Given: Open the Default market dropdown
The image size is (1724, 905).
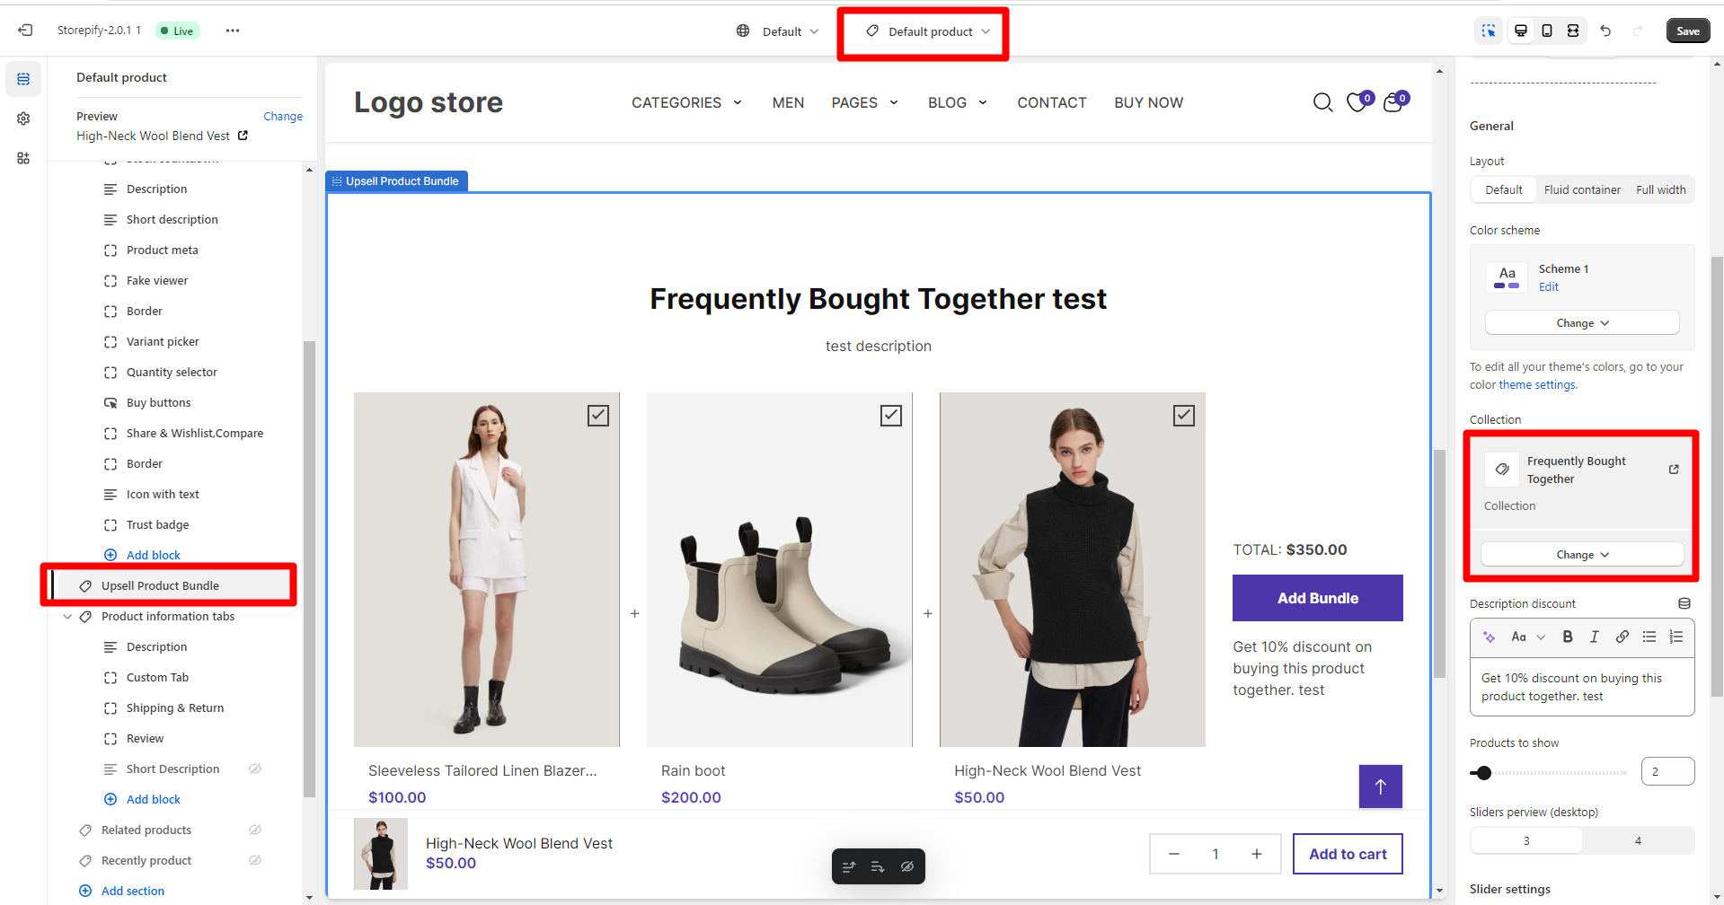Looking at the screenshot, I should [x=778, y=31].
